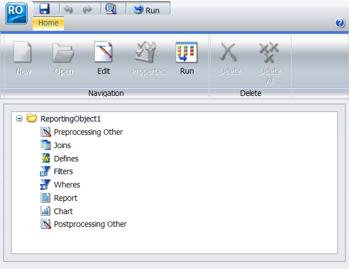The height and width of the screenshot is (269, 349).
Task: Click the Joins database icon
Action: coord(46,145)
